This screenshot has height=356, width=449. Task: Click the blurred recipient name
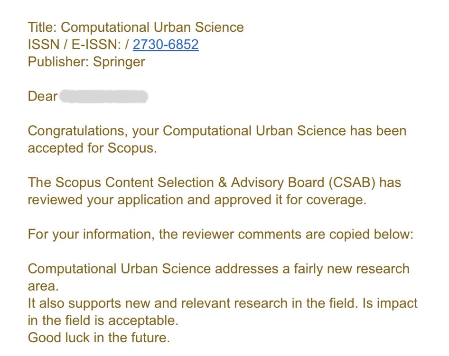click(103, 96)
